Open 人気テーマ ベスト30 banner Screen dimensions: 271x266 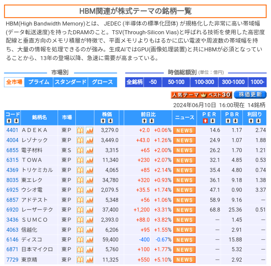point(201,95)
